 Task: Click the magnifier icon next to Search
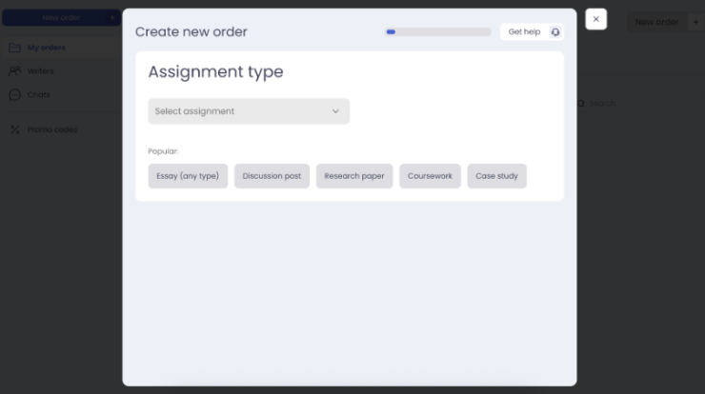581,103
